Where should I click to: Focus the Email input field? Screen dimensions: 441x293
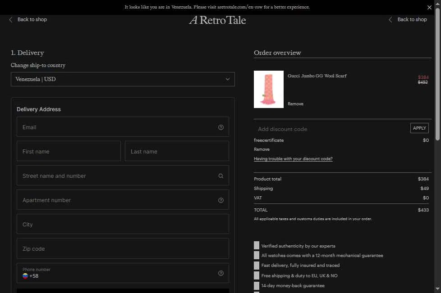pyautogui.click(x=123, y=127)
